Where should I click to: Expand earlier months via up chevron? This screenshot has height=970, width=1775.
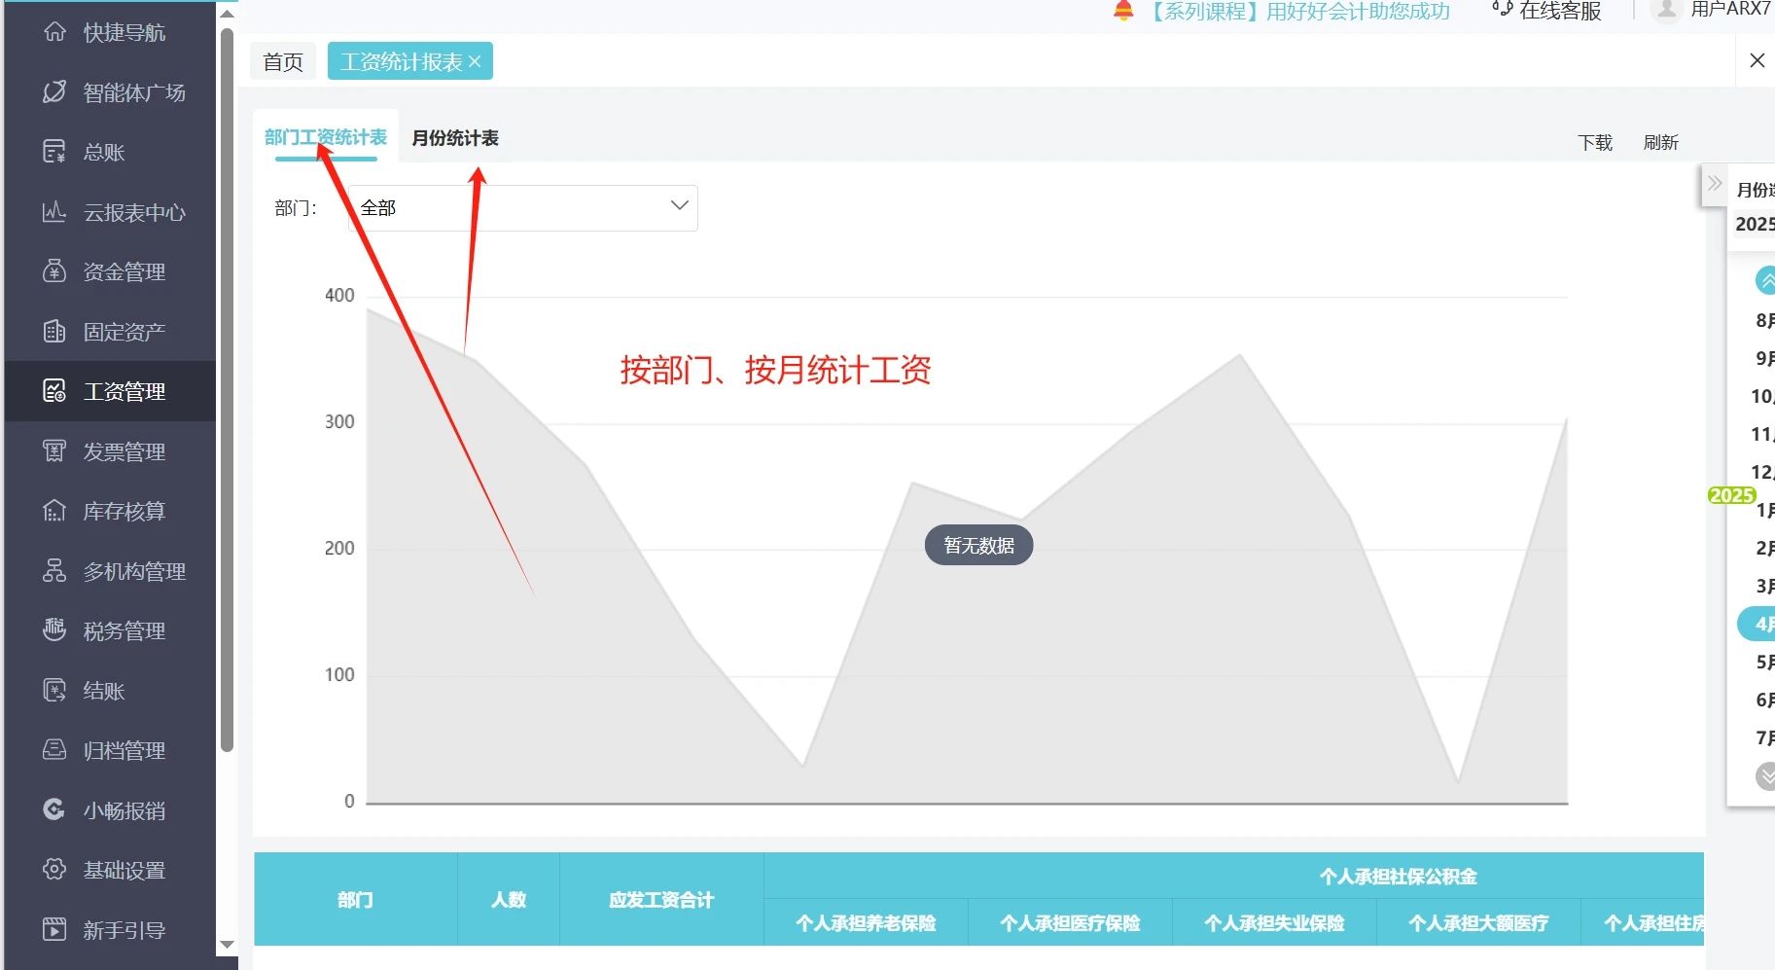click(1765, 280)
